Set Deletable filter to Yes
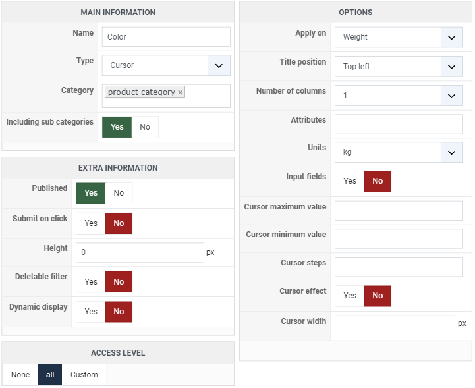This screenshot has width=475, height=388. point(91,282)
